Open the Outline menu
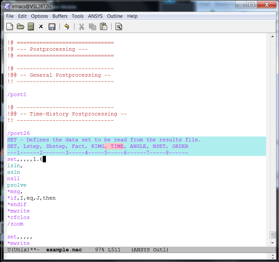This screenshot has height=262, width=279. pos(115,16)
